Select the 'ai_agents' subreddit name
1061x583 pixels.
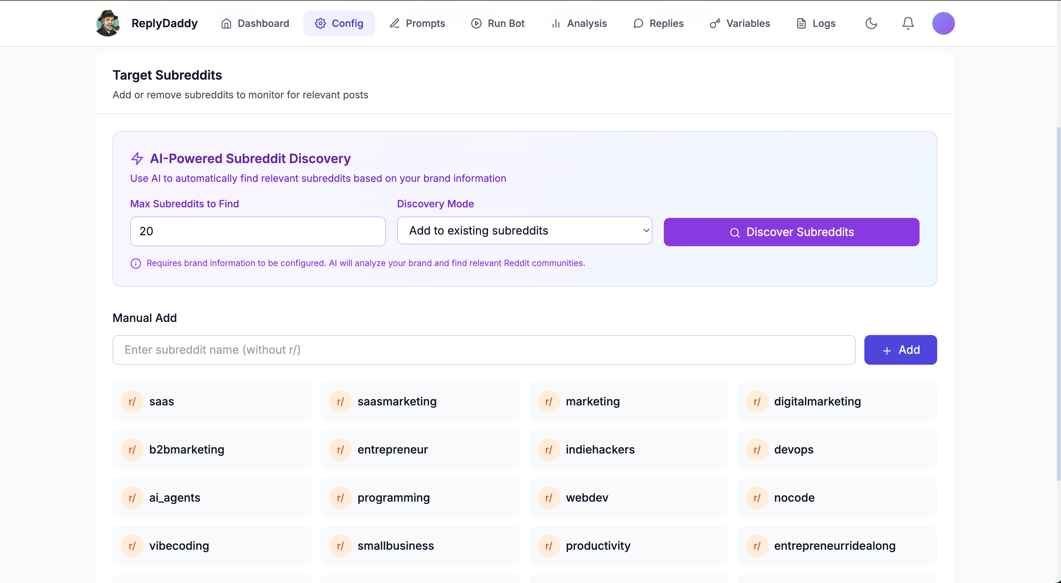point(175,498)
